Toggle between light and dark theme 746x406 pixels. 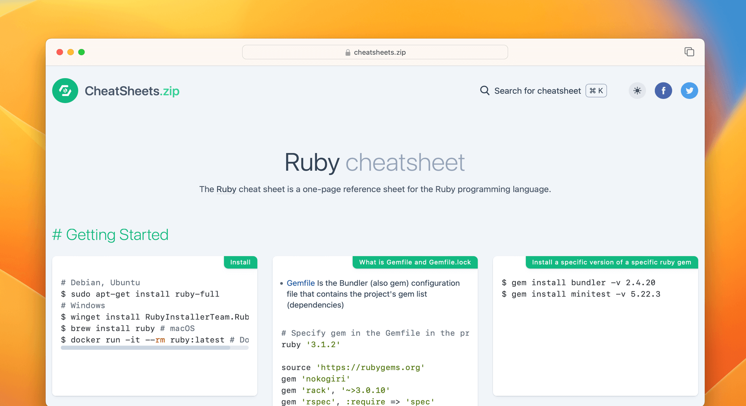pyautogui.click(x=637, y=91)
